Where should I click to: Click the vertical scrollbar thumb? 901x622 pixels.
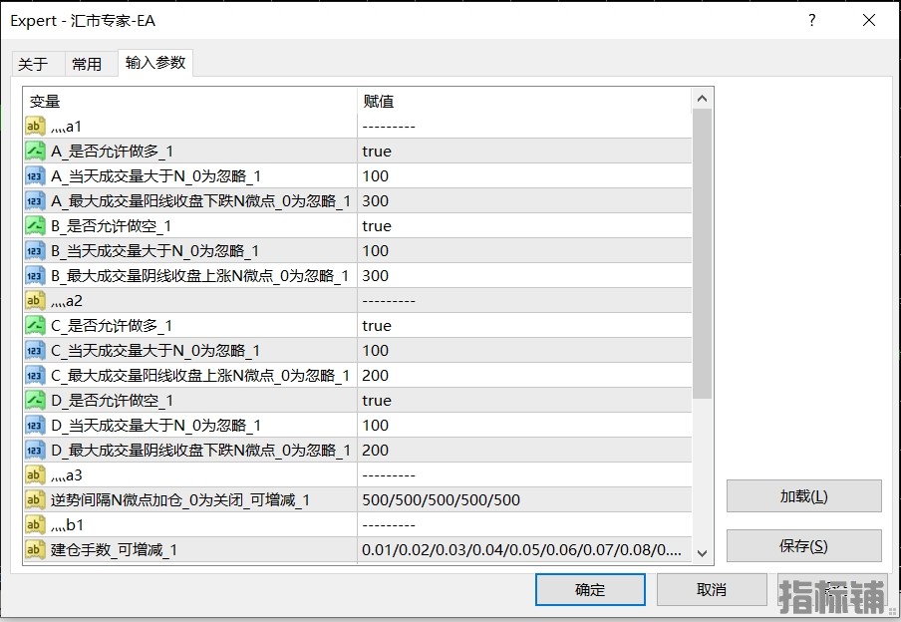pos(702,253)
